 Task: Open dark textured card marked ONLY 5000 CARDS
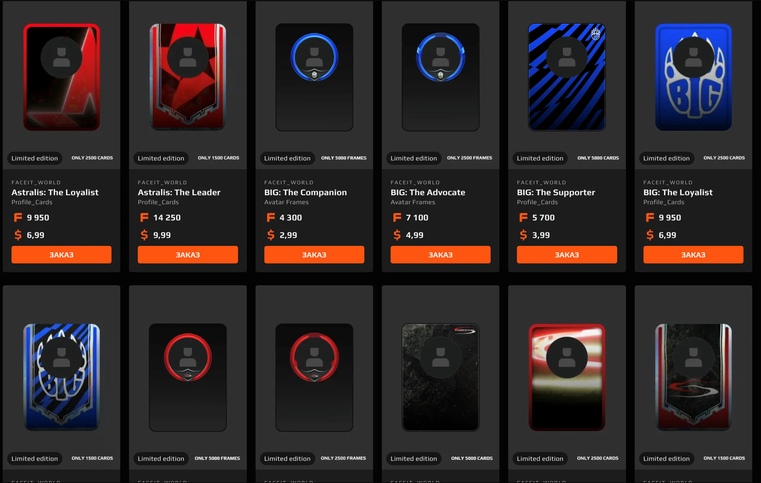pyautogui.click(x=440, y=377)
